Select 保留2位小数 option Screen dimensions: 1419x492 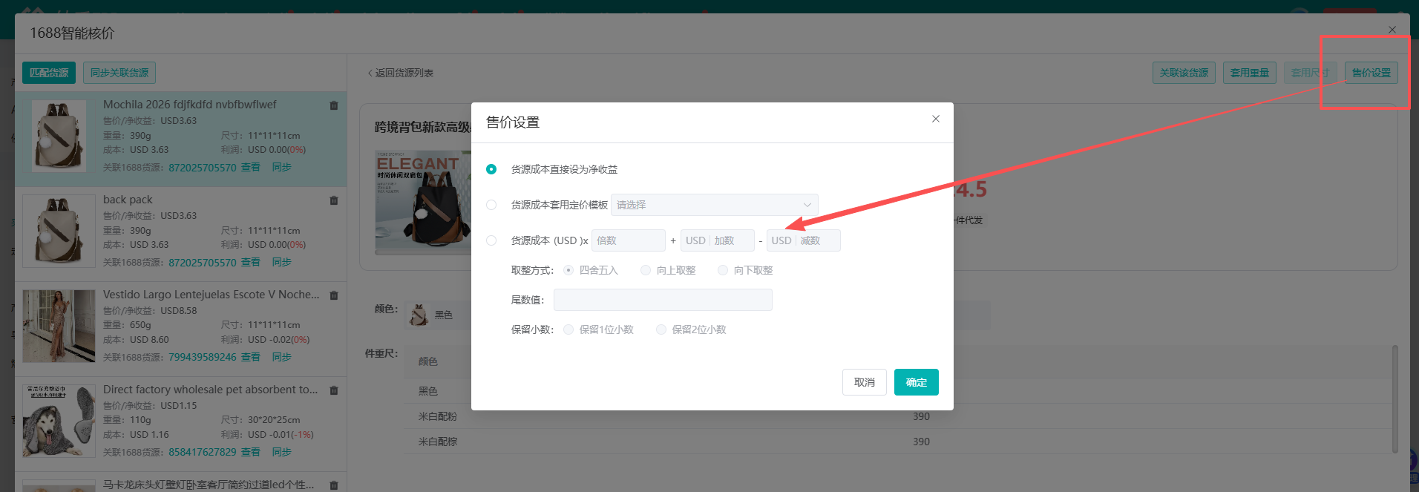[x=661, y=329]
